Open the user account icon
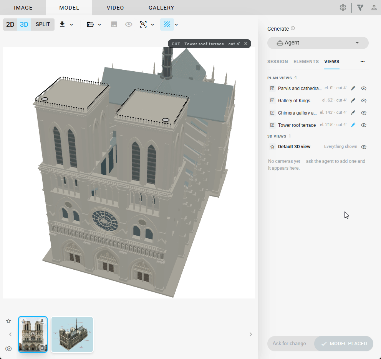 [374, 8]
